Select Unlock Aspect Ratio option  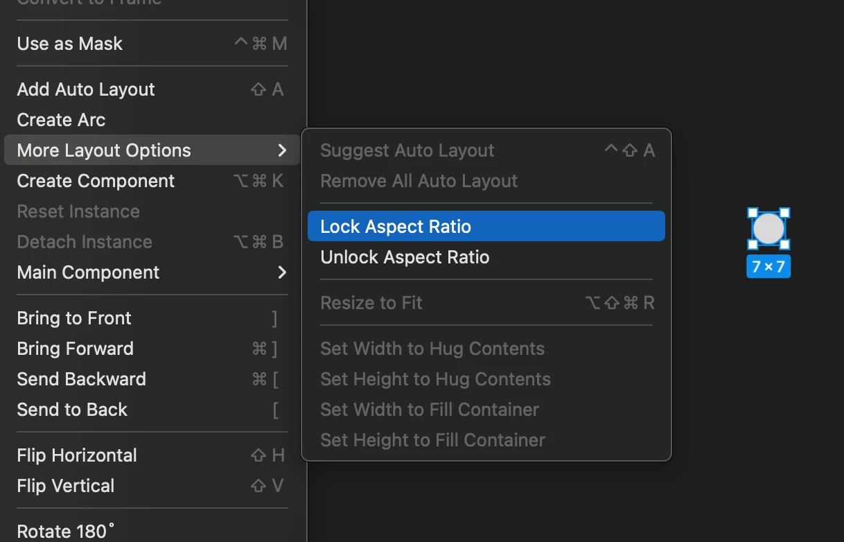(x=405, y=257)
